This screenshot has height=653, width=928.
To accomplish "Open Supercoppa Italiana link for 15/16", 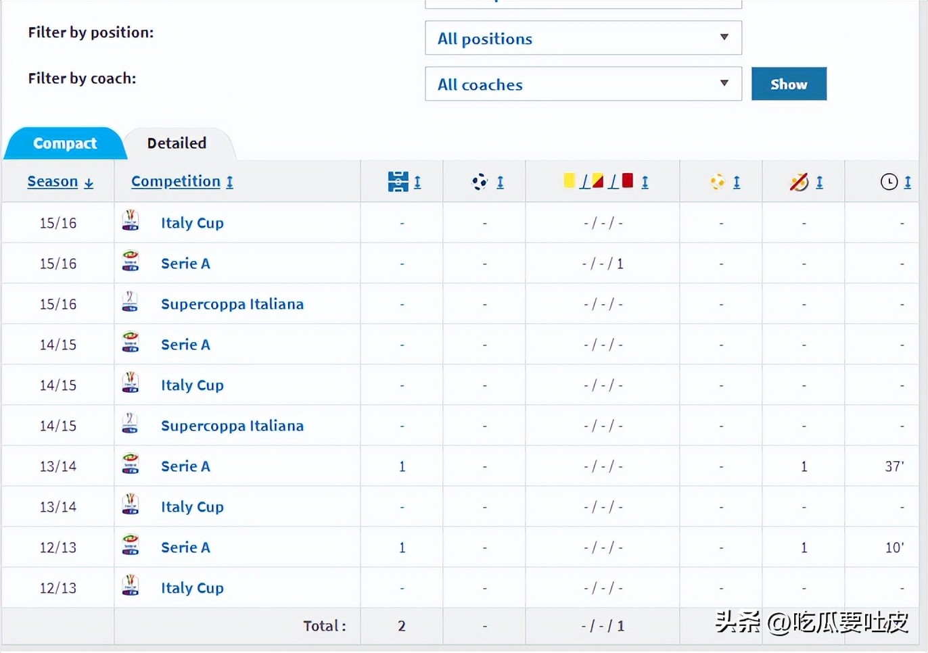I will click(x=232, y=304).
